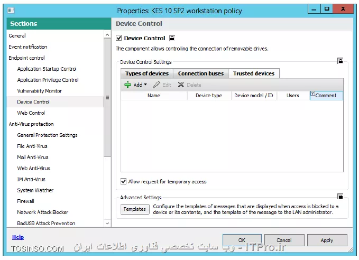Switch to Types of devices tab

pyautogui.click(x=147, y=73)
